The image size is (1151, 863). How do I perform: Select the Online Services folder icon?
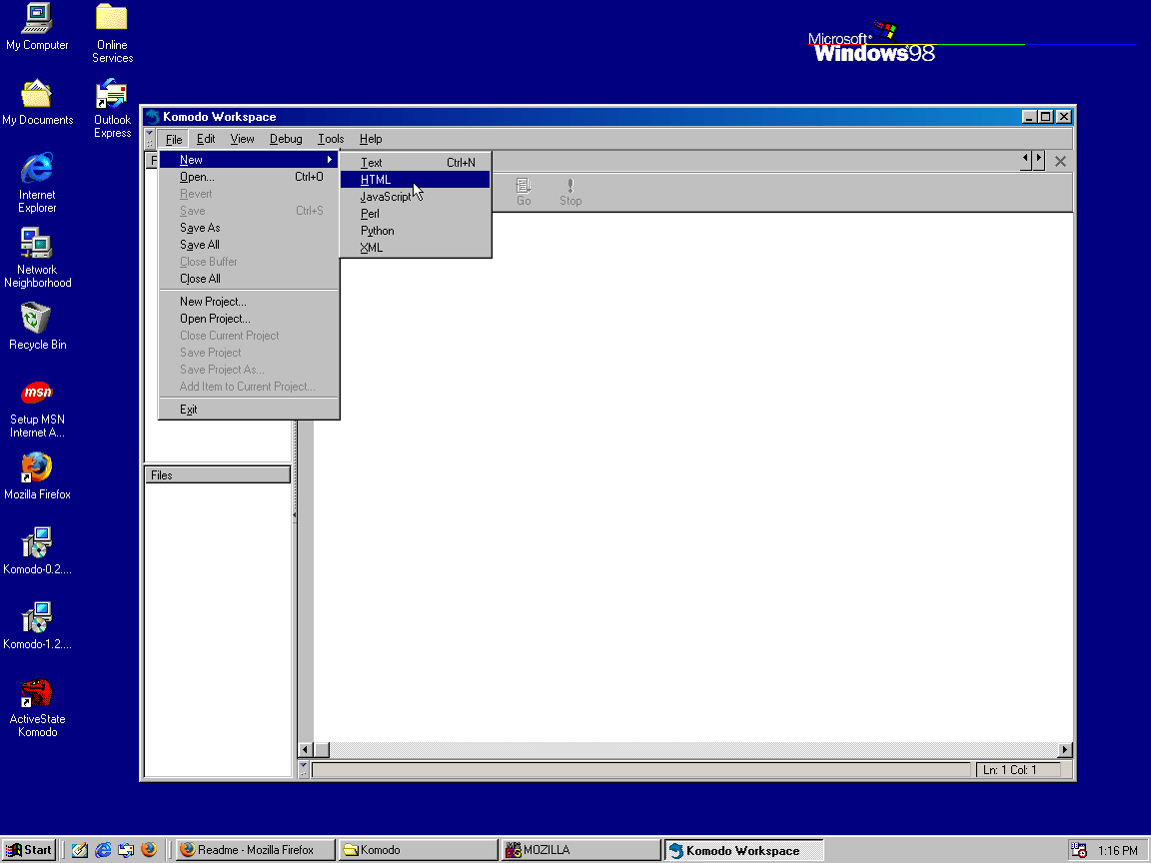tap(112, 34)
